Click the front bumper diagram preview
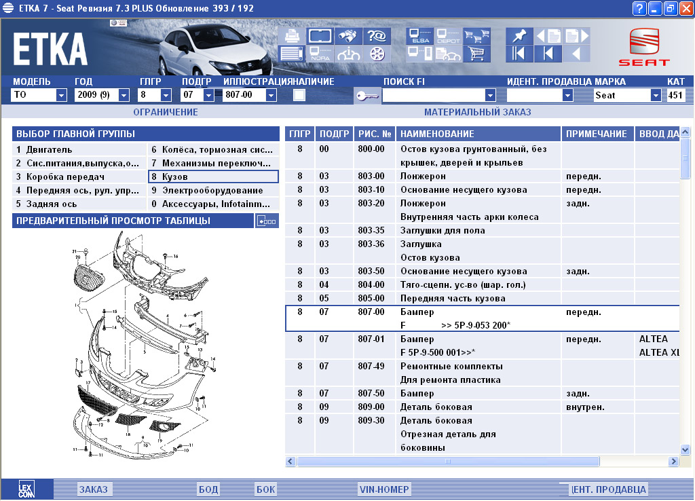695x501 pixels. 144,346
